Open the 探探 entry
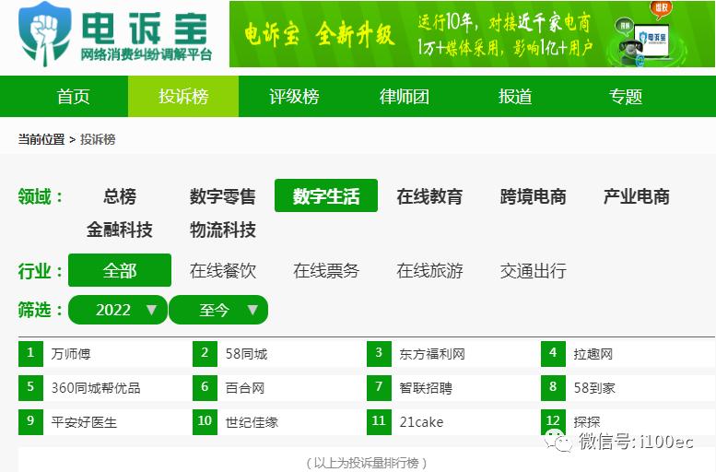This screenshot has height=472, width=716. tap(587, 421)
